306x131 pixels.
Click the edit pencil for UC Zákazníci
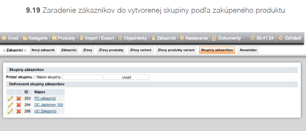click(10, 111)
